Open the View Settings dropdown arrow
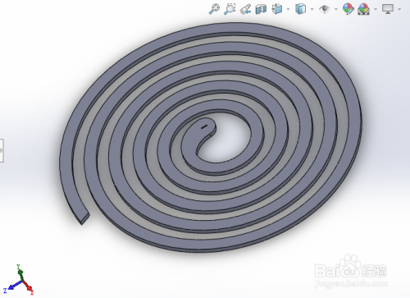Screen dimensions: 410x298 pos(399,9)
